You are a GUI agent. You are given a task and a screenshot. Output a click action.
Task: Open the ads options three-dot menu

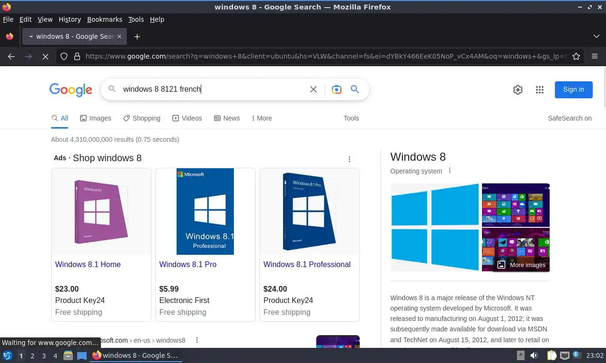(349, 159)
